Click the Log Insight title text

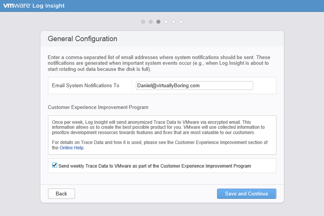point(49,6)
